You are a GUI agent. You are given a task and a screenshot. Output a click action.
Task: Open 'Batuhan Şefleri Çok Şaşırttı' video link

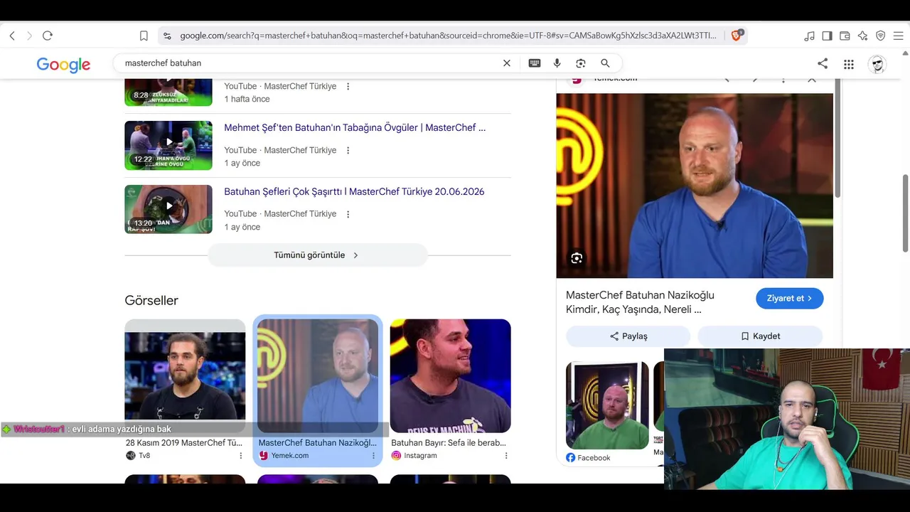pos(354,192)
